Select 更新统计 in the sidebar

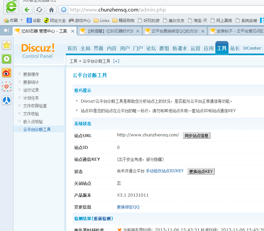[x=31, y=82]
